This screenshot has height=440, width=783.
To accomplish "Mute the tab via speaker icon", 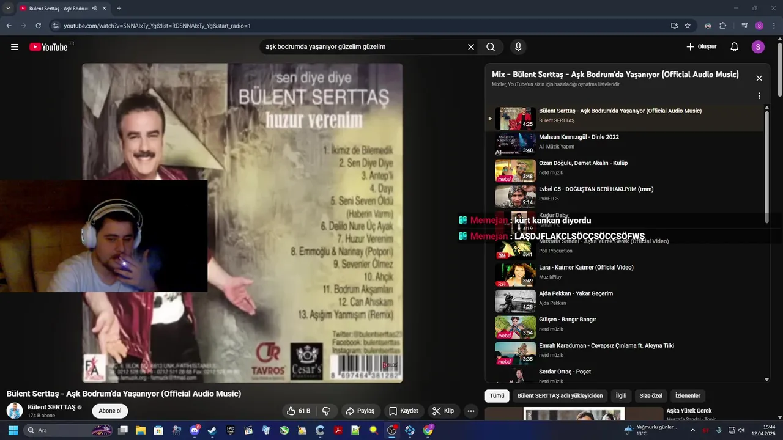I will click(x=94, y=9).
